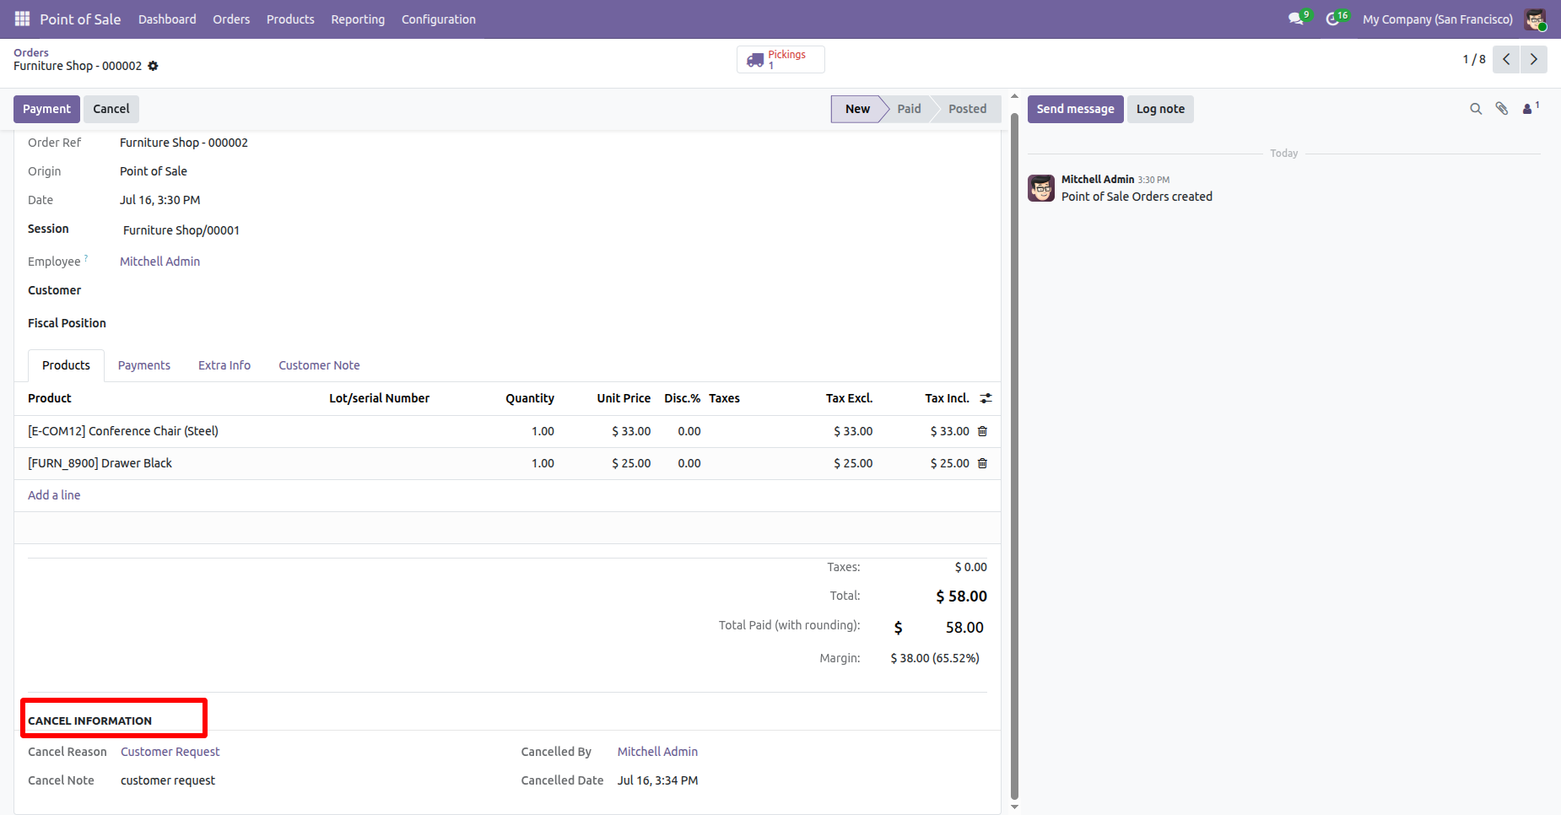Delete the Drawer Black line with trash icon
The width and height of the screenshot is (1561, 815).
pyautogui.click(x=982, y=463)
